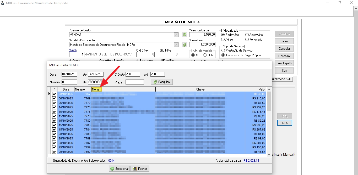358x175 pixels.
Task: Select TON unit of measure
Action: pyautogui.click(x=205, y=55)
